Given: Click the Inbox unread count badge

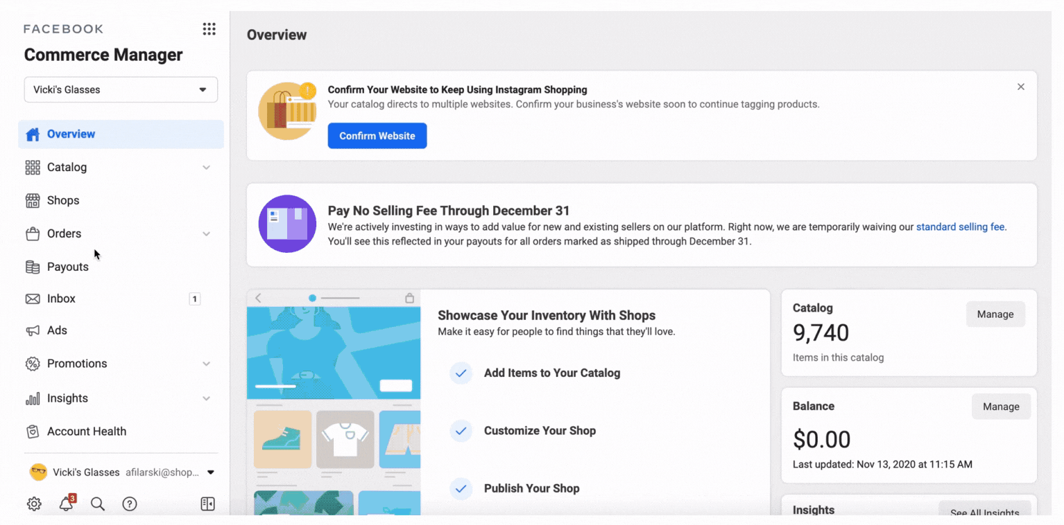Looking at the screenshot, I should [x=195, y=299].
